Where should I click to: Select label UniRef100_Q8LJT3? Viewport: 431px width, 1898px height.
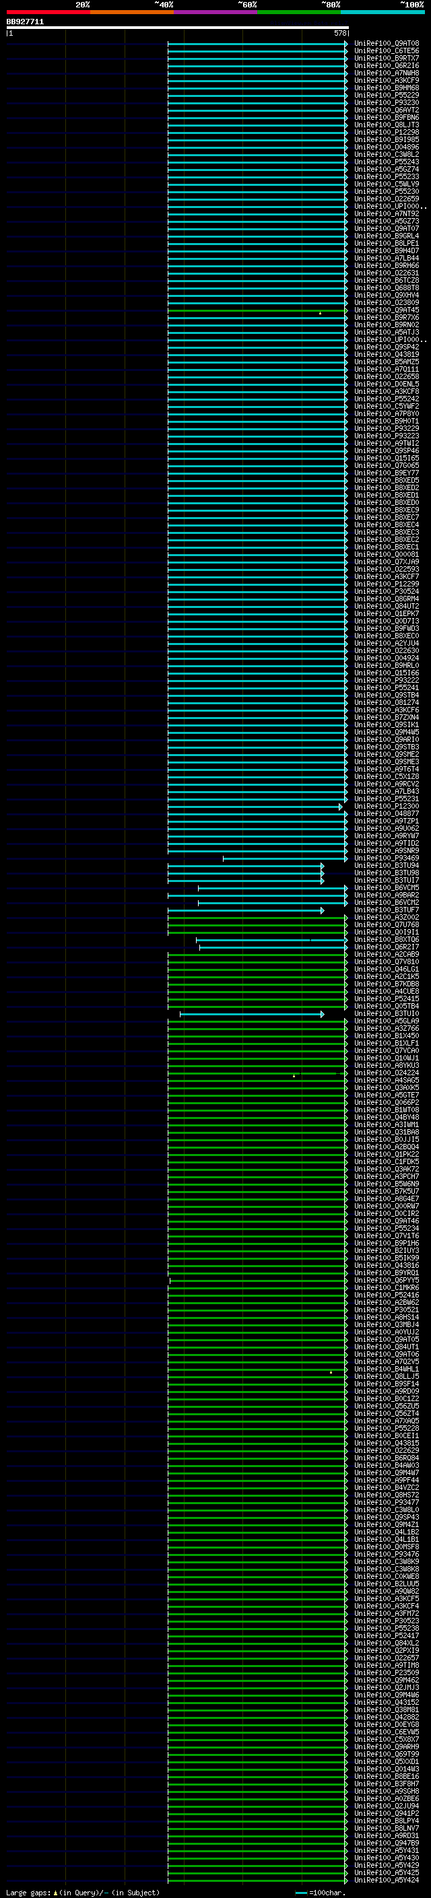(386, 125)
